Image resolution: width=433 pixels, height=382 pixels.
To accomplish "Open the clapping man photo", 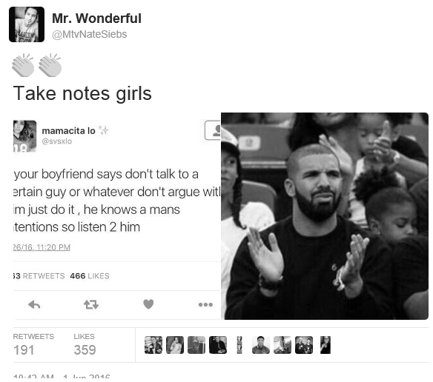I will click(x=325, y=216).
